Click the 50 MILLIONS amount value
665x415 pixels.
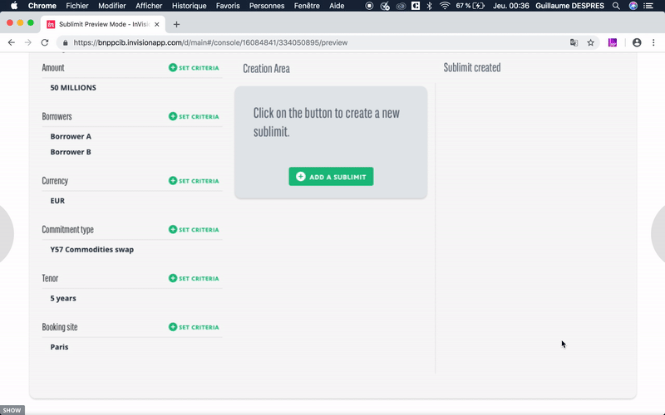[73, 88]
